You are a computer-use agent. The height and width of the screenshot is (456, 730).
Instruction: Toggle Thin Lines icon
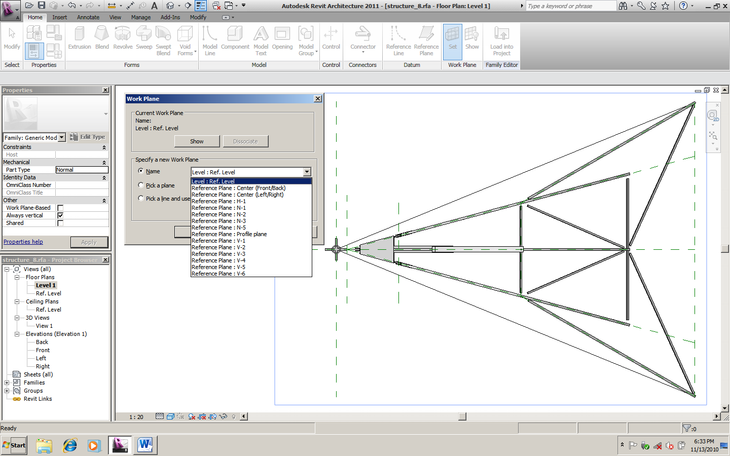click(201, 6)
